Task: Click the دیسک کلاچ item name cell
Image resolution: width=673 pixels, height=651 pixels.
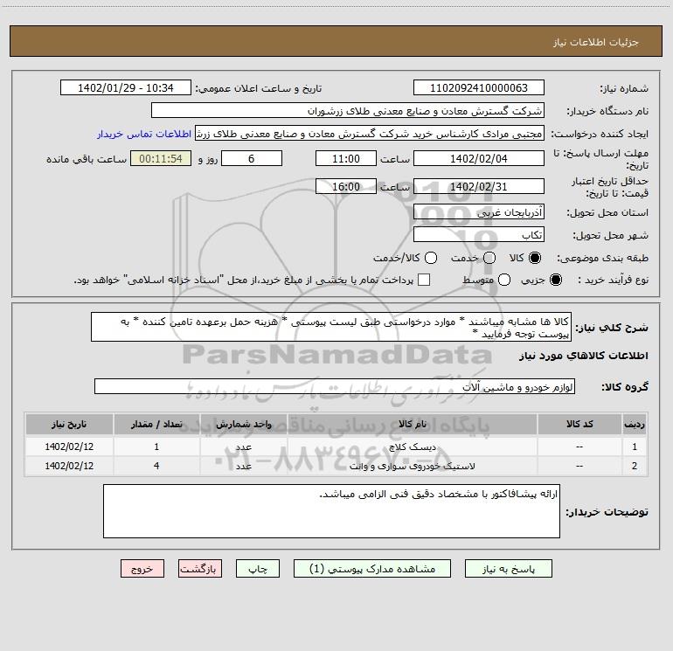Action: pyautogui.click(x=412, y=447)
